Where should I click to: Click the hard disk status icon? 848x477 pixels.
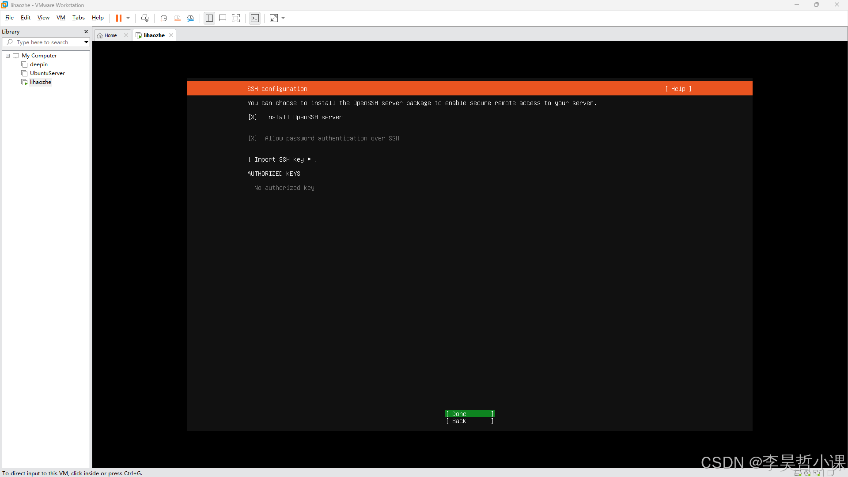click(x=798, y=473)
